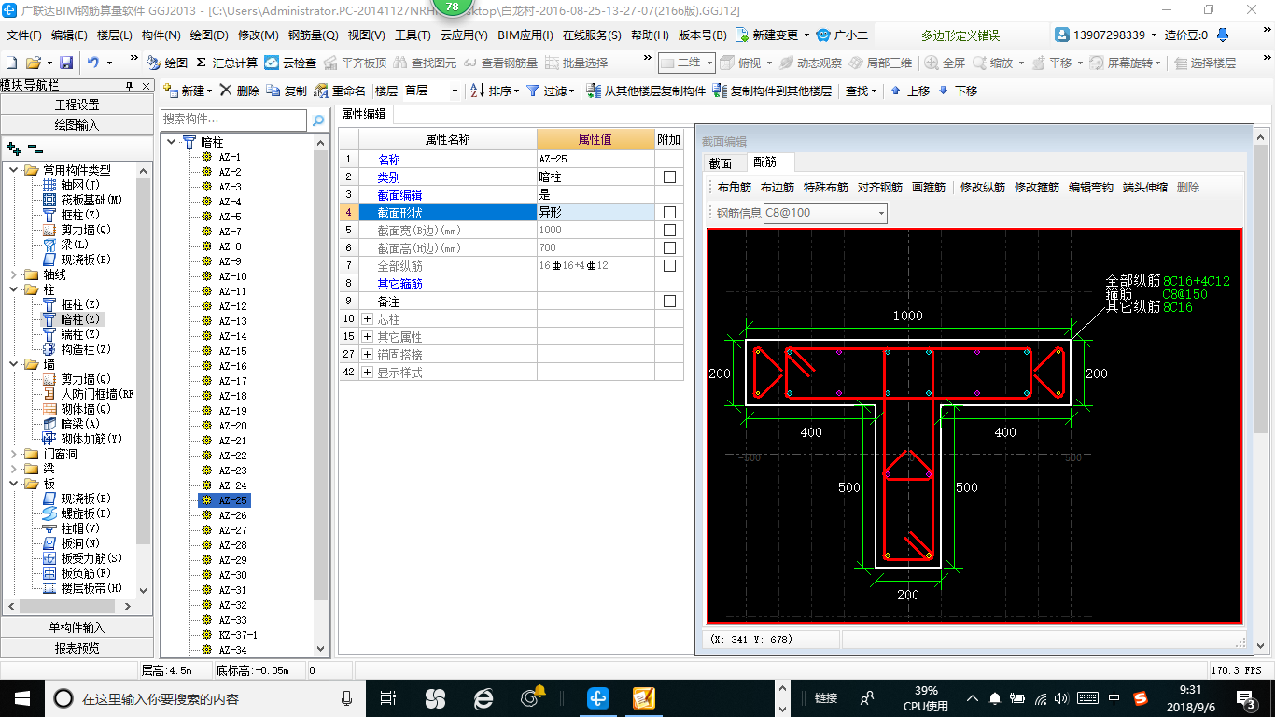Run 汇总计算 summary calculation
1275x717 pixels.
coord(227,63)
